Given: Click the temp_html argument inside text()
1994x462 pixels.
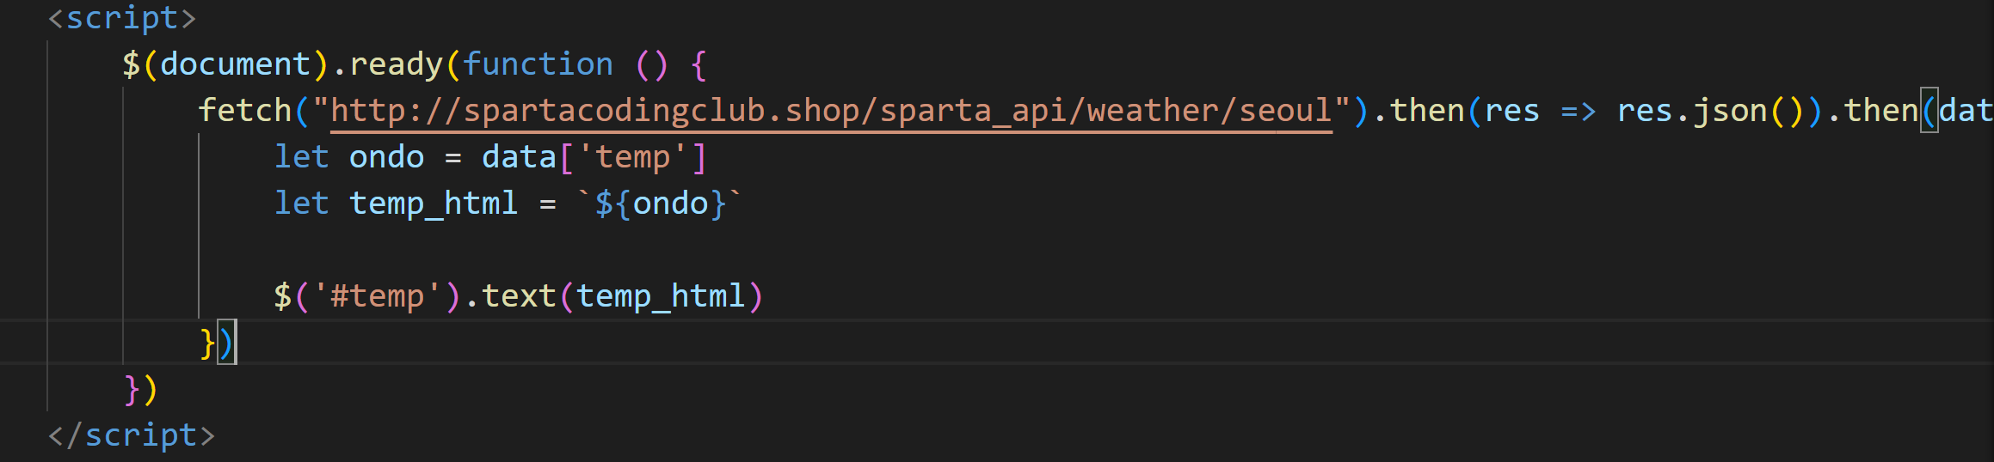Looking at the screenshot, I should [x=661, y=297].
